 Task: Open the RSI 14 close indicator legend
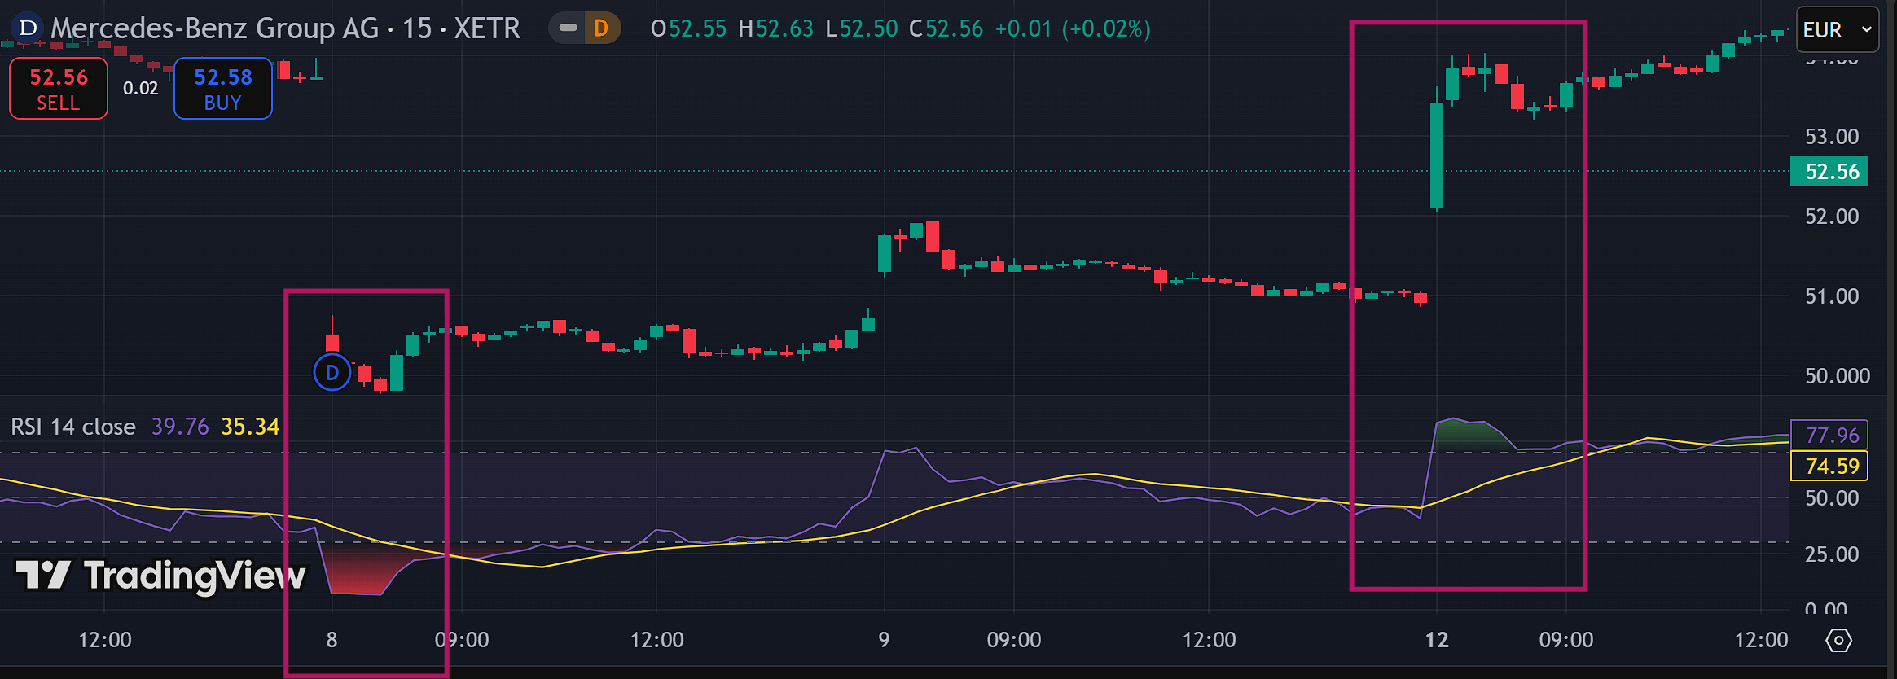tap(73, 427)
